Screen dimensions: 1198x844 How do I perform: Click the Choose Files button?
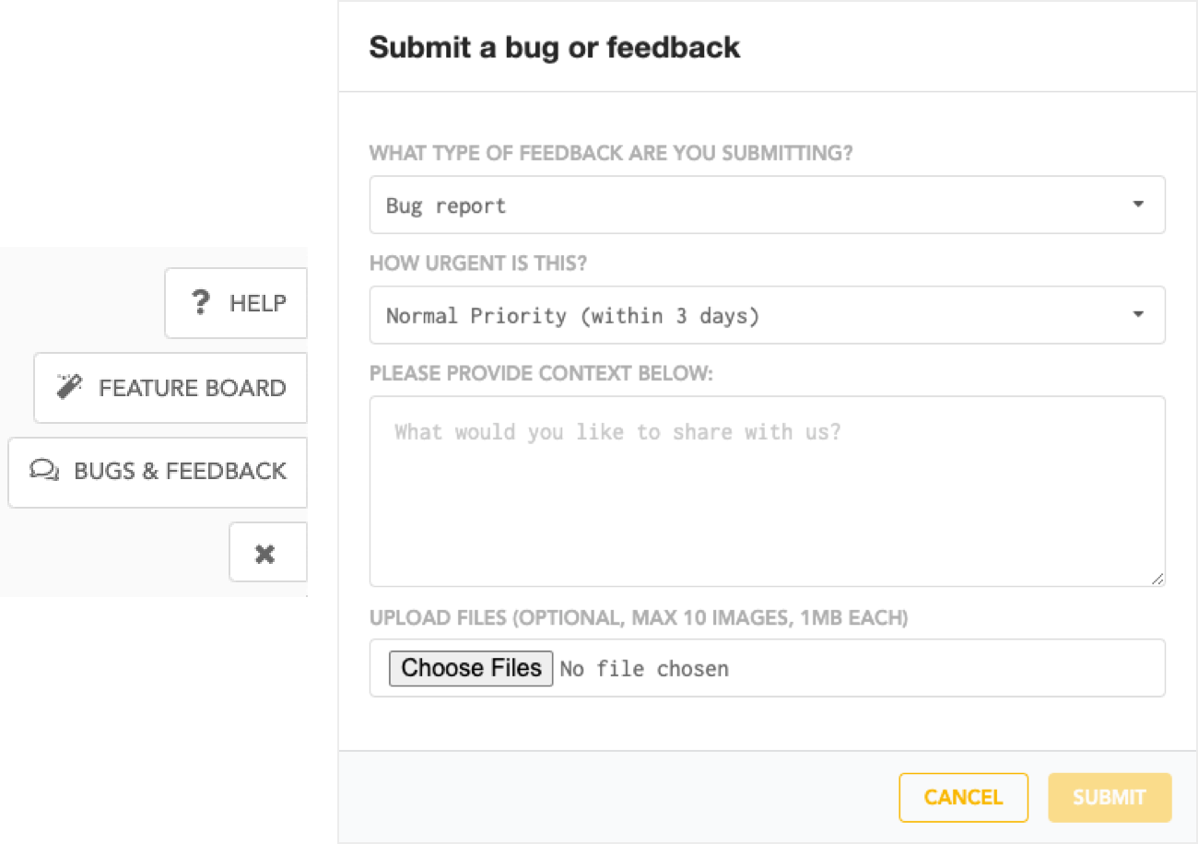(x=471, y=668)
